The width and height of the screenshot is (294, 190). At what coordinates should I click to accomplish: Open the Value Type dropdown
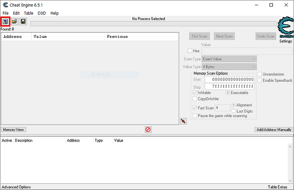click(229, 67)
